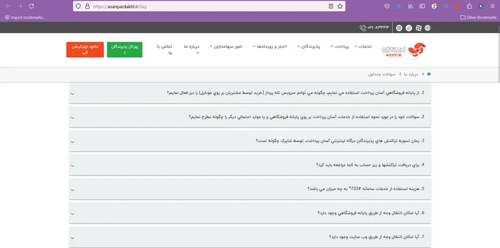Screen dimensions: 500x248
Task: Open the امور سهامداران menu
Action: (x=226, y=46)
